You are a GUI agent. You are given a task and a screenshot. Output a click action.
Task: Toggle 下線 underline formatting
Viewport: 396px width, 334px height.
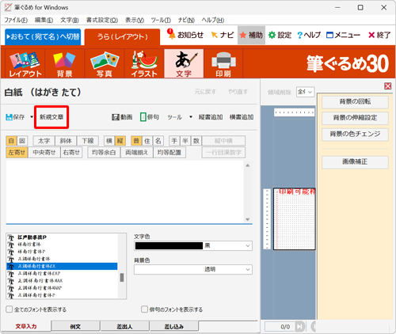click(88, 141)
